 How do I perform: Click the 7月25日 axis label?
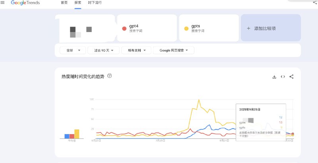(160, 140)
